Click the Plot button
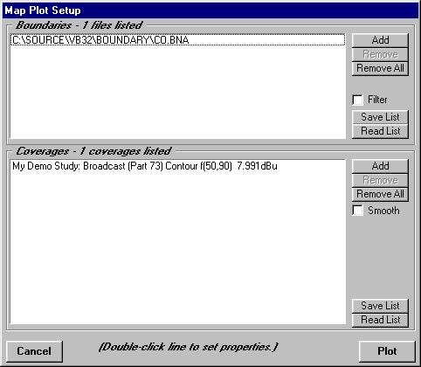This screenshot has height=367, width=421. point(387,351)
